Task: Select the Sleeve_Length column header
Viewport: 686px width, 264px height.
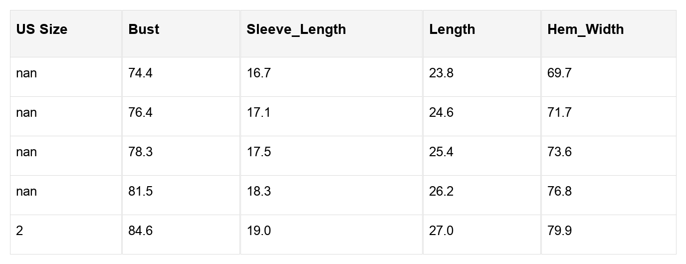Action: click(296, 29)
